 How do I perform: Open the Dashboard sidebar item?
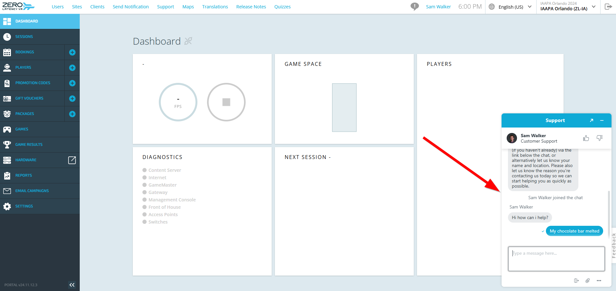pos(40,21)
